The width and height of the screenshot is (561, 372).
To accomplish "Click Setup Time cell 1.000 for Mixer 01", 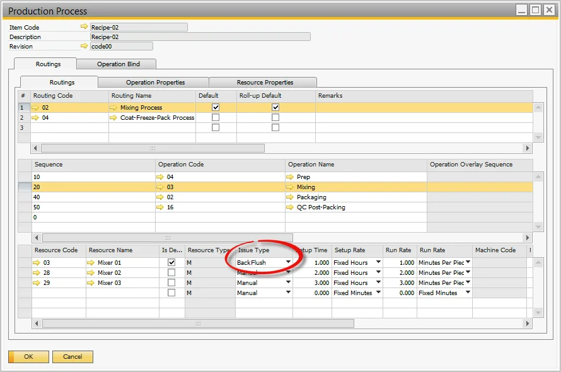I will coord(312,262).
